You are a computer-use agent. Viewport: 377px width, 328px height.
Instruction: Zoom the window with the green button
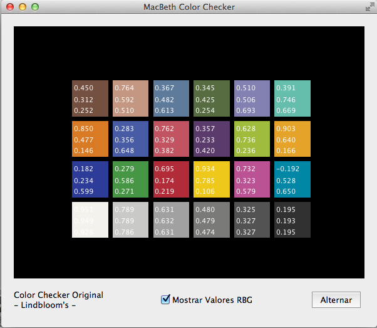click(35, 7)
